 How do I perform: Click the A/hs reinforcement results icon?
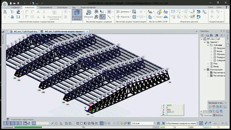click(204, 12)
